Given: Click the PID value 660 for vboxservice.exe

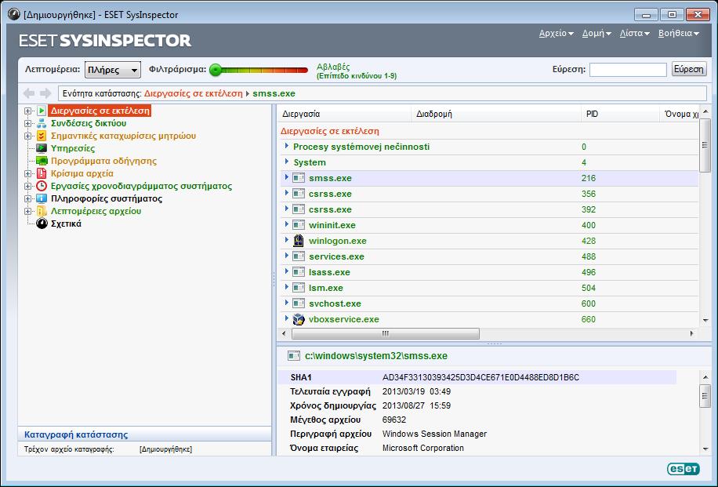Looking at the screenshot, I should (x=589, y=319).
